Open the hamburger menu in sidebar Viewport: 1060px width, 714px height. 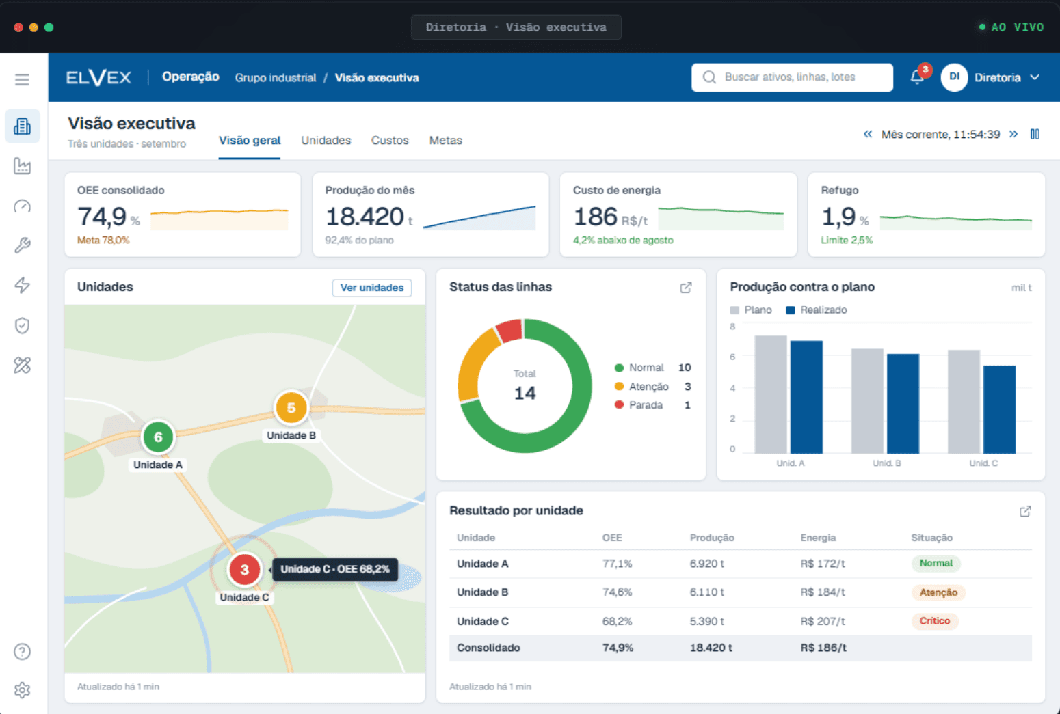[x=22, y=79]
